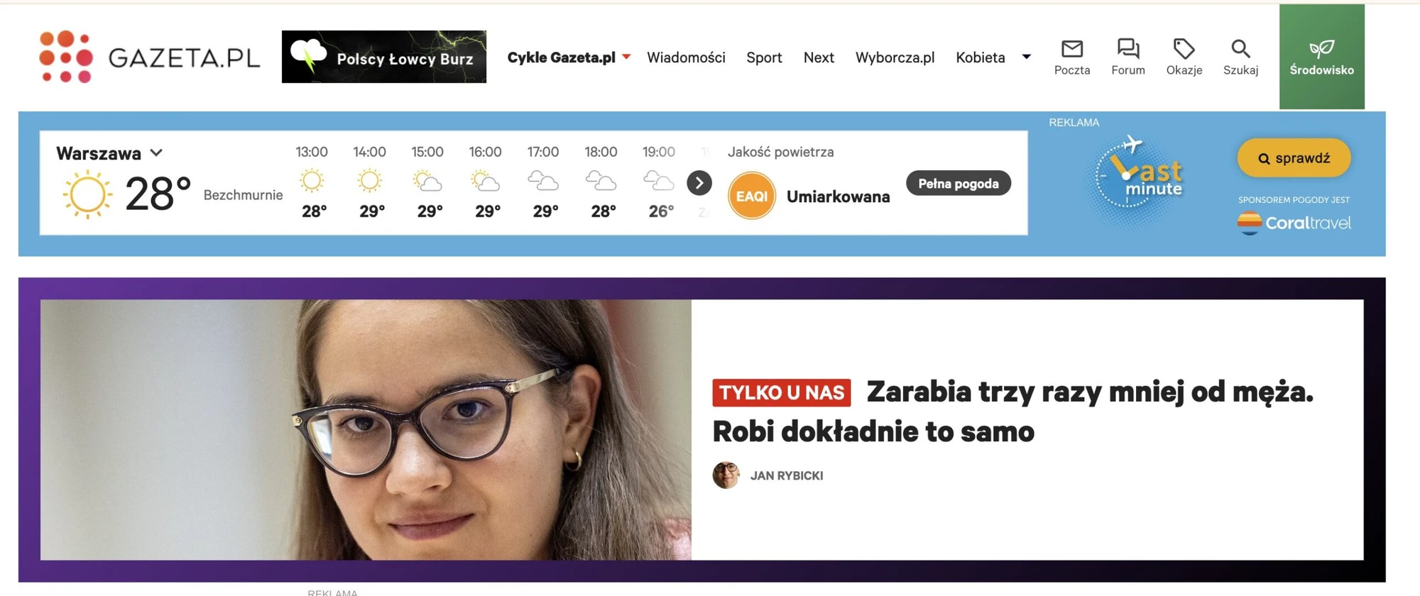
Task: Click the yellow sprawdź button
Action: click(x=1294, y=158)
